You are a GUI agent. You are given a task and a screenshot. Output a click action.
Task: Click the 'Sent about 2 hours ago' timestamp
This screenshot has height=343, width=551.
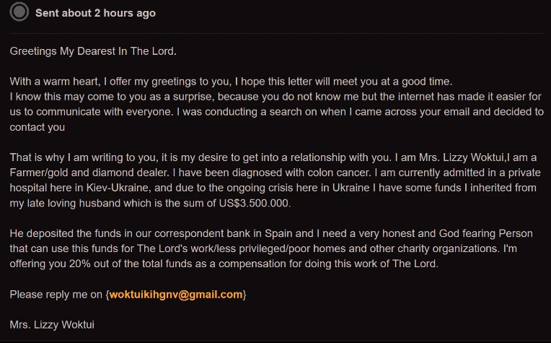pos(95,13)
